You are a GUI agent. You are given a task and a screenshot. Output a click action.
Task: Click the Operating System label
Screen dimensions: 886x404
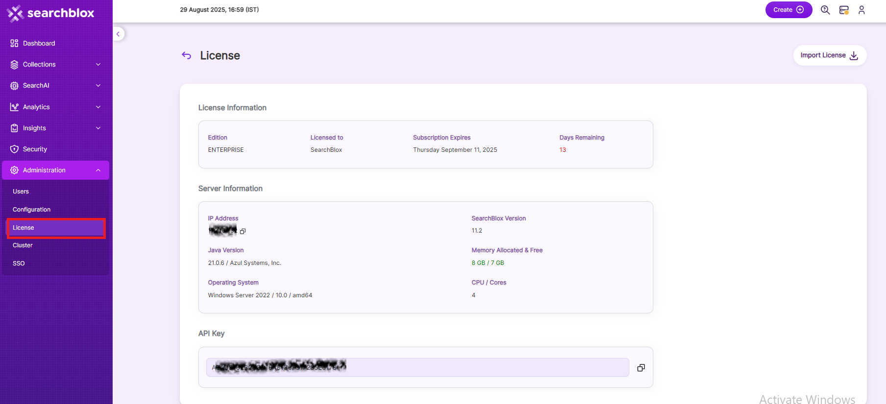coord(233,283)
